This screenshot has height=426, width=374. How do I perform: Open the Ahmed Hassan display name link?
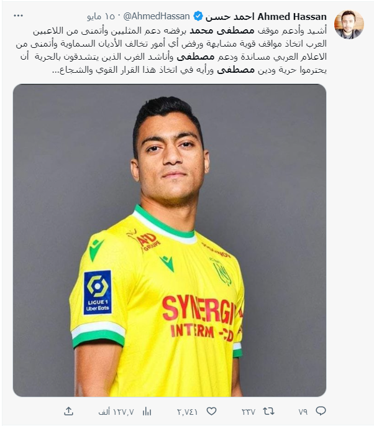pos(266,17)
